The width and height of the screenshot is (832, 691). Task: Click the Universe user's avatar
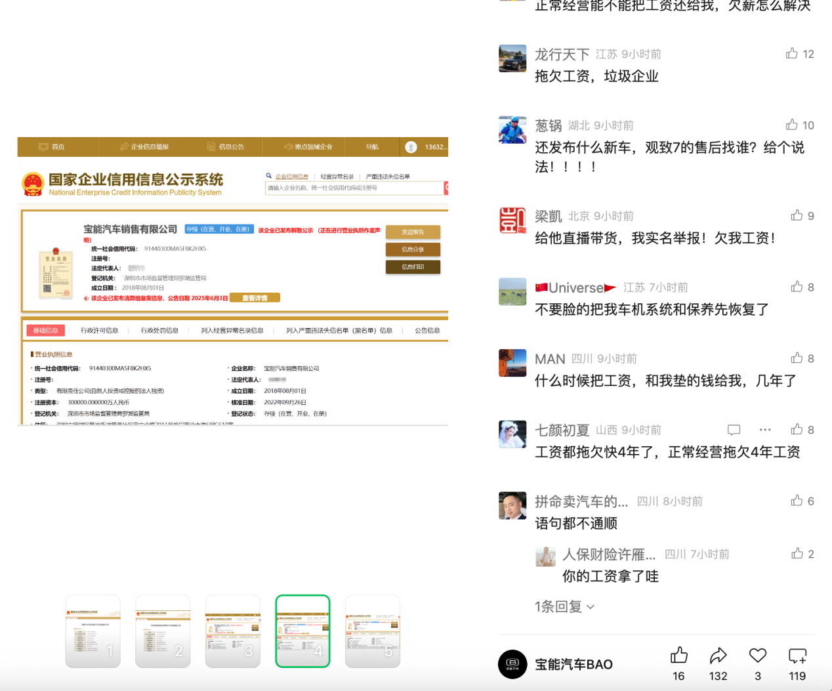[x=512, y=292]
